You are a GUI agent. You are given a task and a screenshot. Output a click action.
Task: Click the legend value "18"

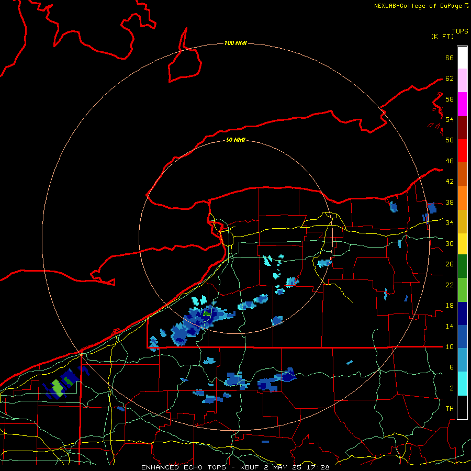450,306
